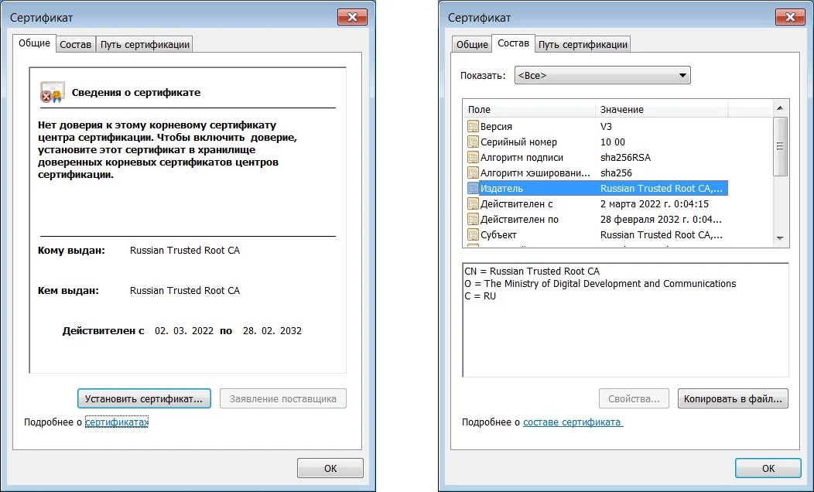
Task: Click the field list scroll up arrow
Action: pyautogui.click(x=780, y=108)
